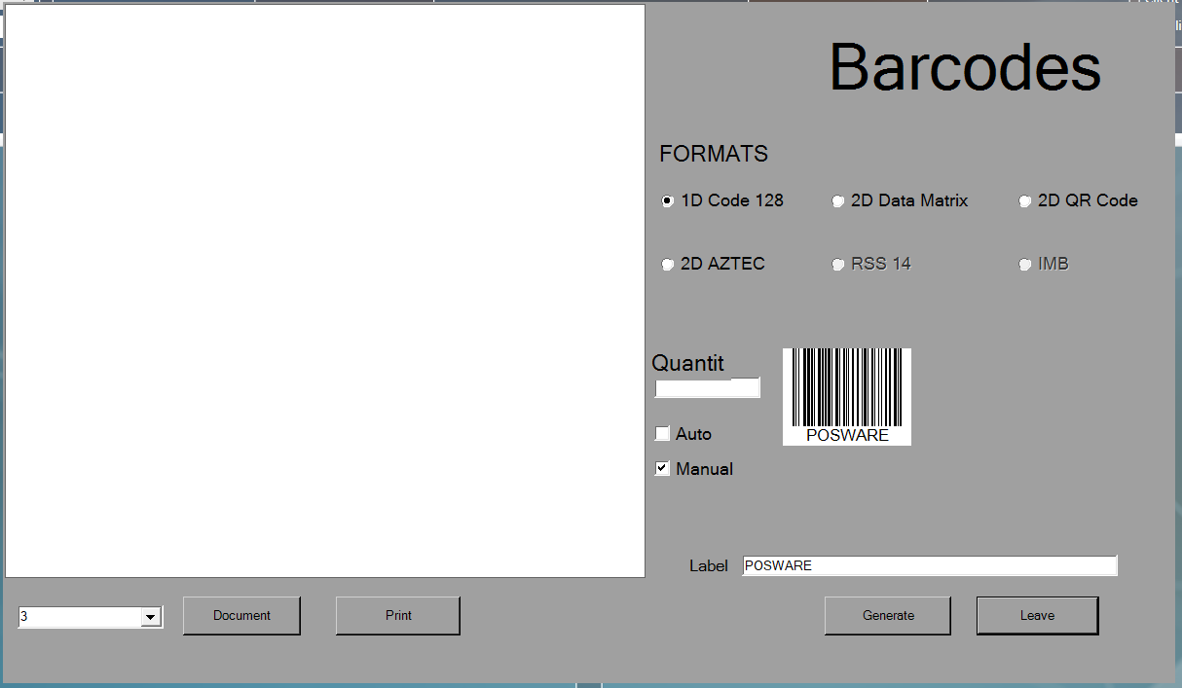This screenshot has height=688, width=1182.
Task: Click the large Barcodes title text
Action: 964,67
